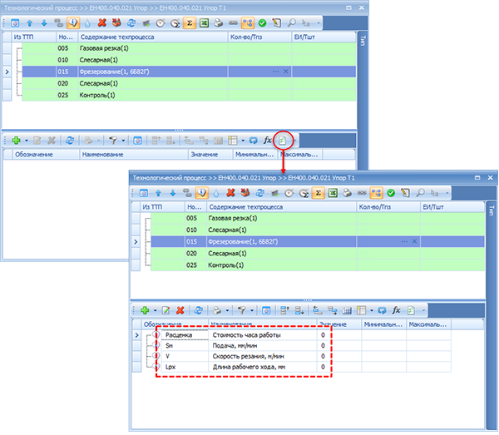
Task: Click the blue down arrow in the back window's toolbar
Action: (x=44, y=23)
